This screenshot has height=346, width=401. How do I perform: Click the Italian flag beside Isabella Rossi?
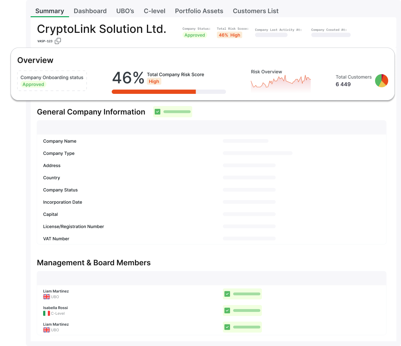coord(47,313)
